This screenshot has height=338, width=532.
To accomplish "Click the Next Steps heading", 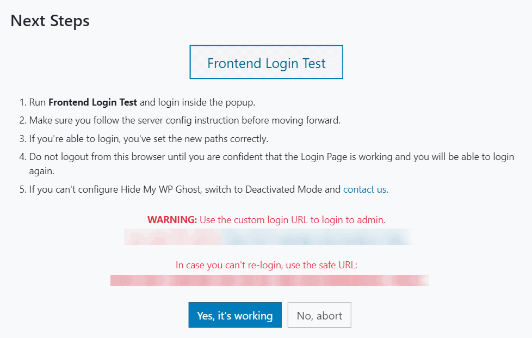I will pos(50,21).
